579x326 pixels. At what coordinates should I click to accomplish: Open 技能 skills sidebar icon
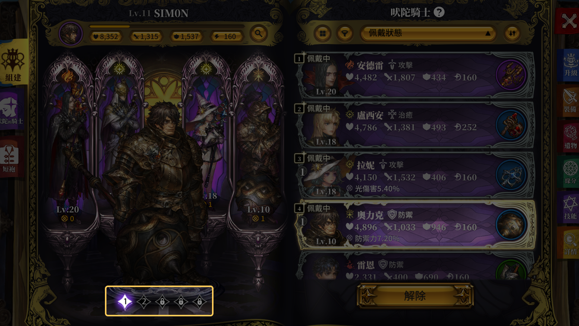pyautogui.click(x=570, y=208)
